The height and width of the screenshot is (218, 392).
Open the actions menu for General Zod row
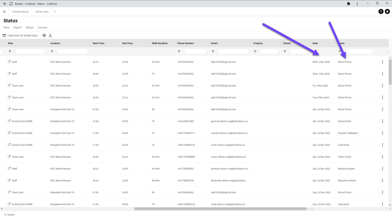[x=382, y=121]
